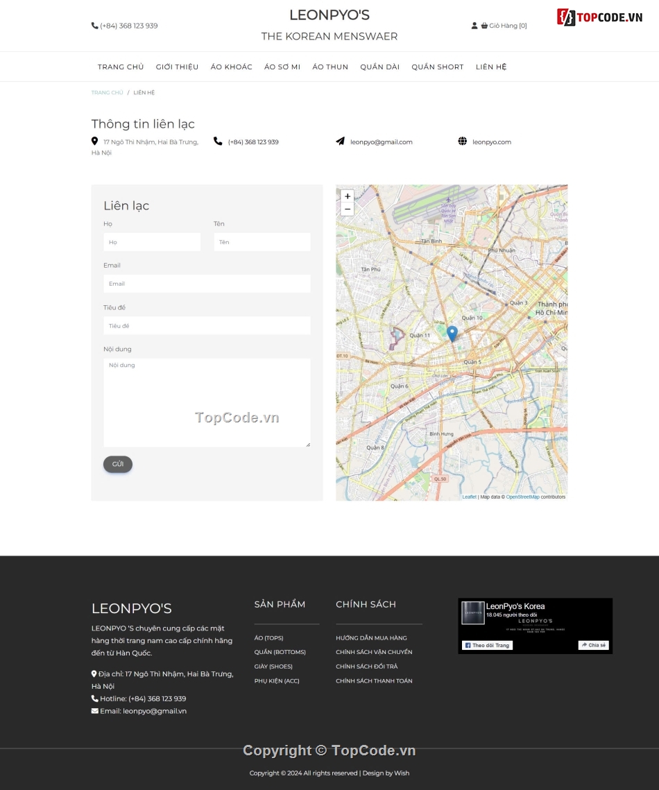Zoom in on the map
Screen dimensions: 659x790
coord(347,196)
